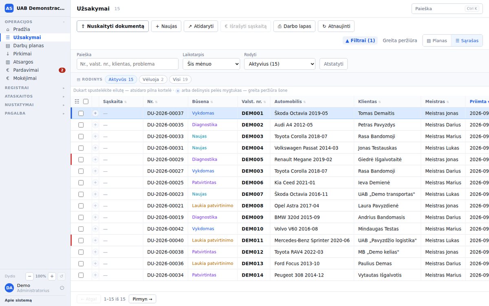Sort table by Automobilis column icon

coord(305,102)
